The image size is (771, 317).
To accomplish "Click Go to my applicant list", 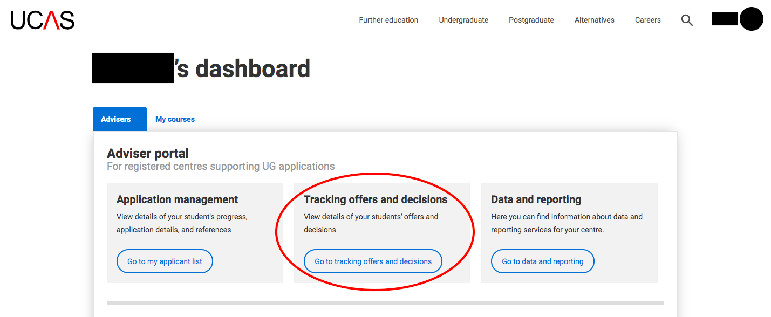I will coord(165,261).
